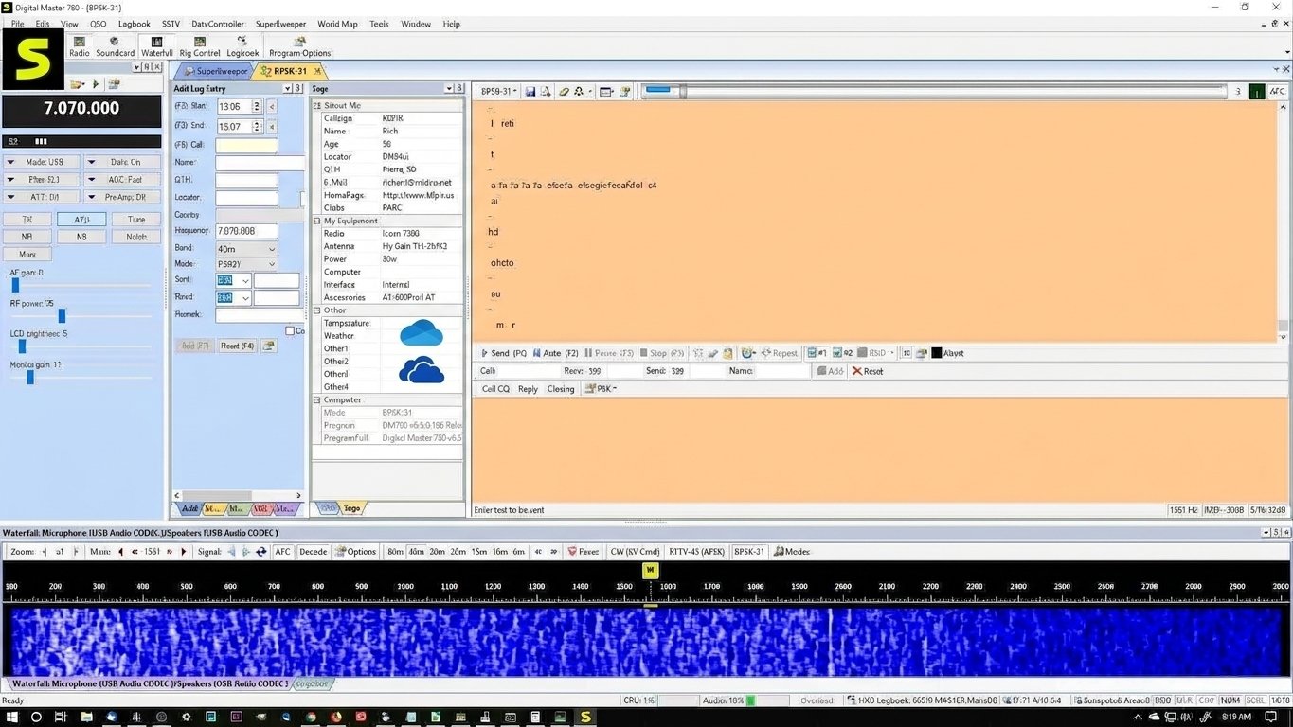
Task: Click the Favourites heart icon in waterfall bar
Action: tap(583, 552)
